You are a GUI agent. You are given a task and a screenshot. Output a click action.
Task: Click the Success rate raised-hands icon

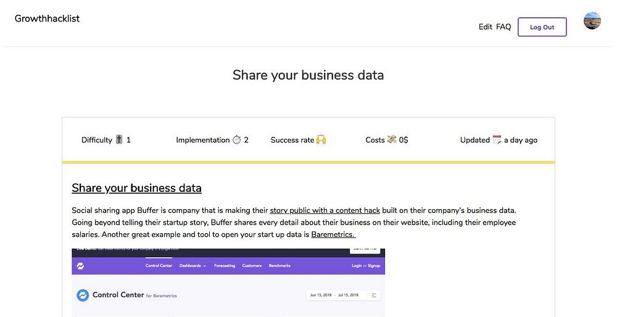pyautogui.click(x=321, y=140)
